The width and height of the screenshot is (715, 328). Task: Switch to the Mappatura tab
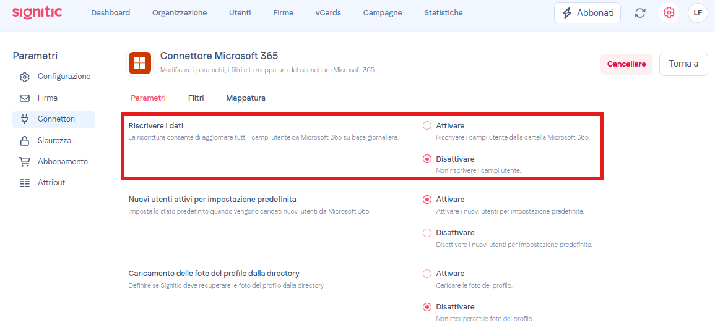tap(246, 98)
